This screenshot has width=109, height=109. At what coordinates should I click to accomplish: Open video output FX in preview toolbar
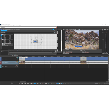pos(66,29)
